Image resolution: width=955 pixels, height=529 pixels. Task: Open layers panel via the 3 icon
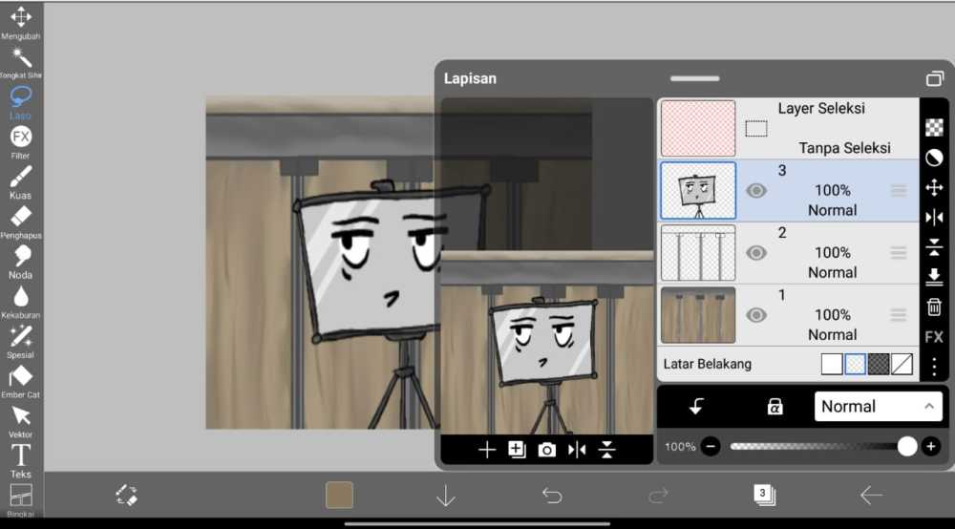[764, 495]
